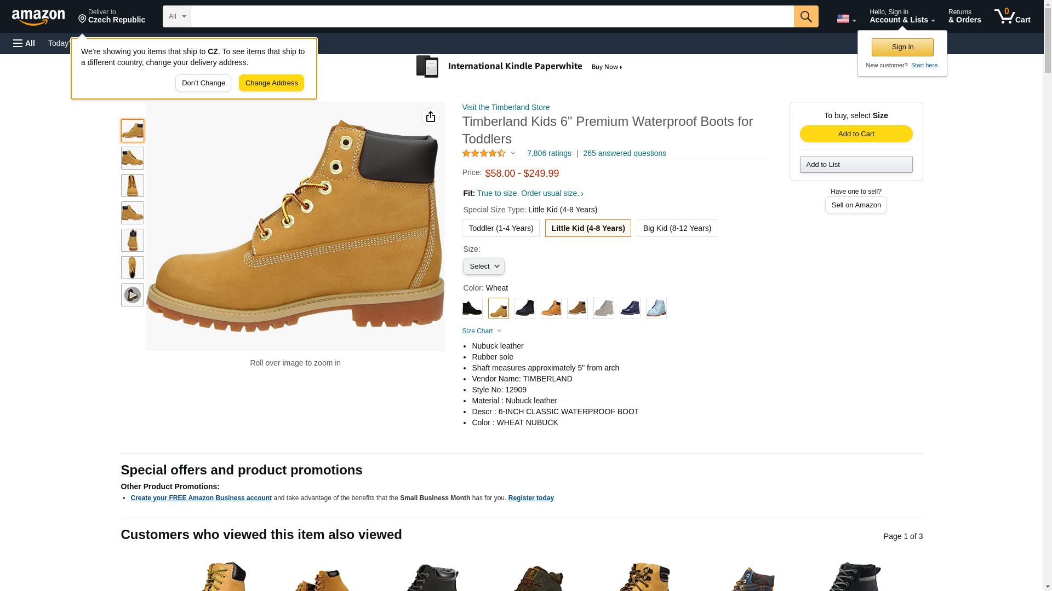Click the search magnifier button
Screen dimensions: 1052x591
pos(806,16)
